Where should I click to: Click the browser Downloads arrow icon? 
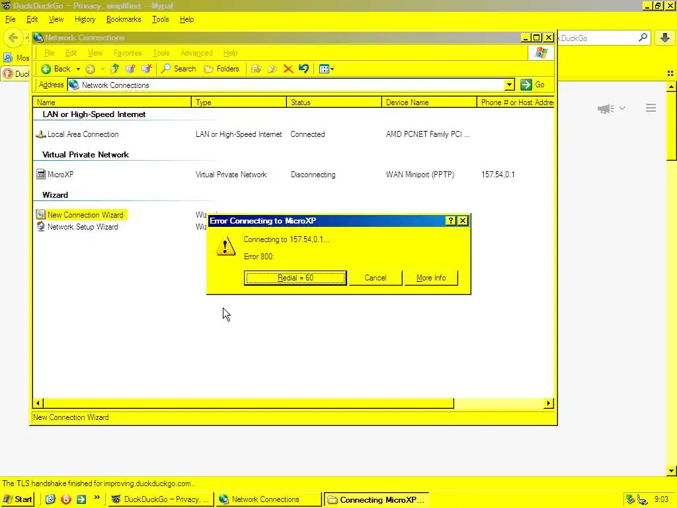(665, 38)
